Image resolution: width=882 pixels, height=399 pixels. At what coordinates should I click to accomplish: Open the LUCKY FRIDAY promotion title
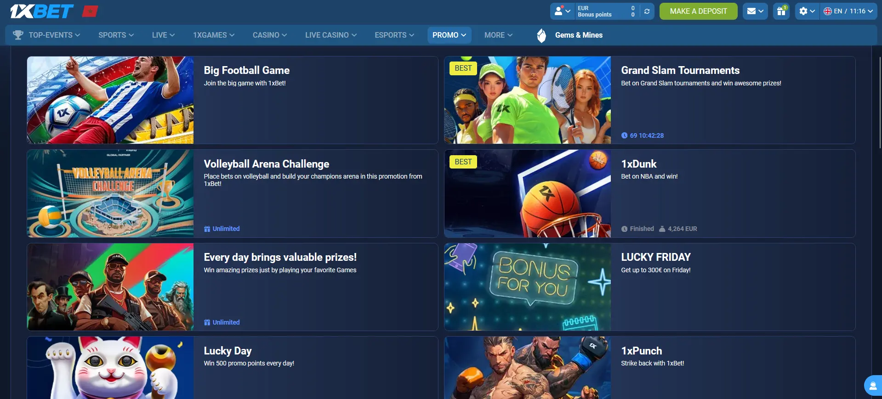(x=656, y=257)
